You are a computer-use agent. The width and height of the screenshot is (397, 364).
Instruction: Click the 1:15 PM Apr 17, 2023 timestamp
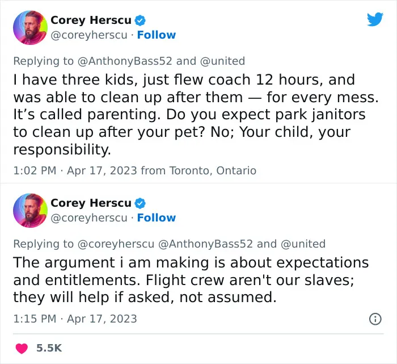pyautogui.click(x=75, y=319)
